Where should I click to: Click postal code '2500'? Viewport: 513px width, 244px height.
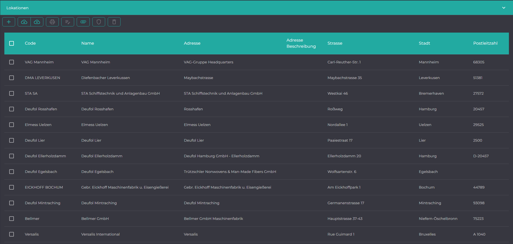[478, 140]
